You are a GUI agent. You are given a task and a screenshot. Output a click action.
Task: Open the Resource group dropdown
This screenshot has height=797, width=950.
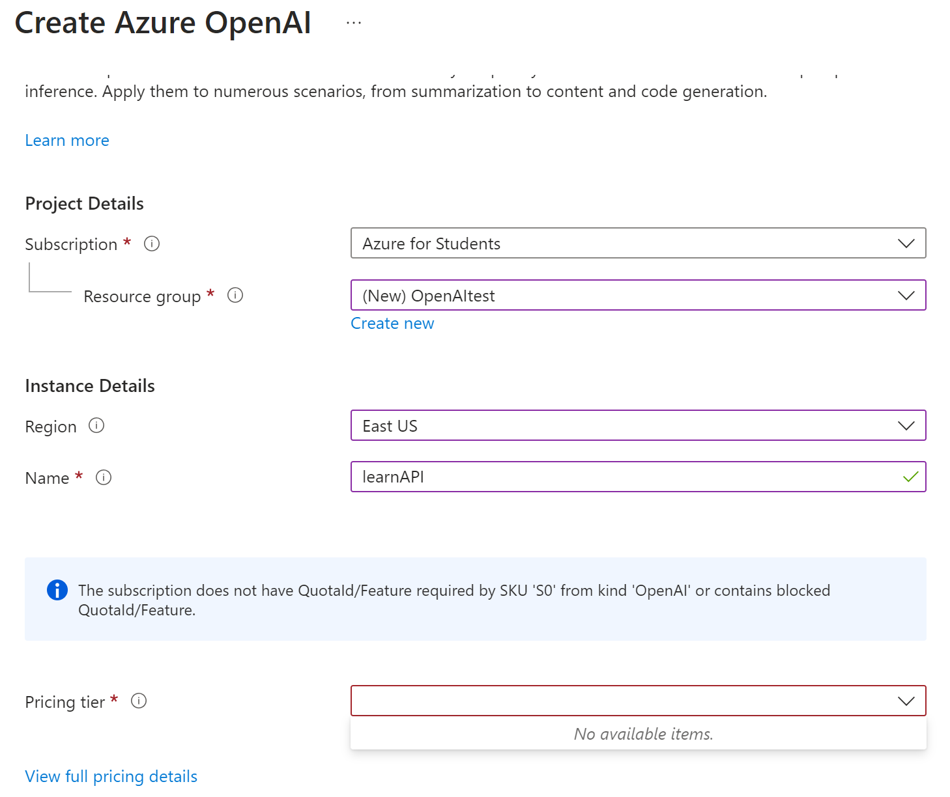pyautogui.click(x=906, y=295)
